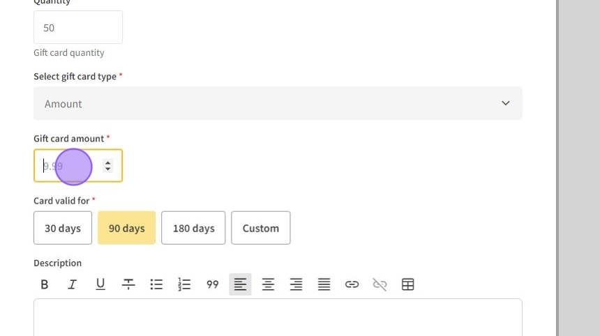
Task: Toggle bold formatting in description toolbar
Action: click(x=45, y=284)
